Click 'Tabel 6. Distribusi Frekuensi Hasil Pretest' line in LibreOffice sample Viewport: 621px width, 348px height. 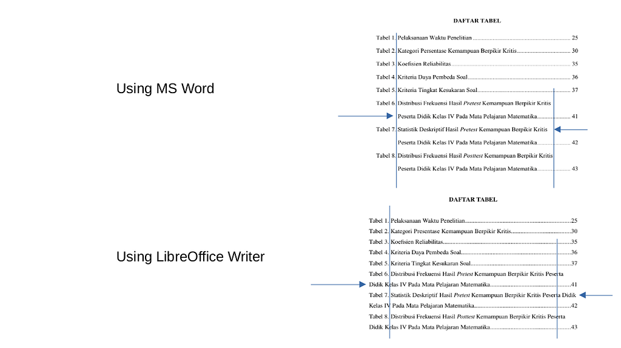pyautogui.click(x=466, y=274)
